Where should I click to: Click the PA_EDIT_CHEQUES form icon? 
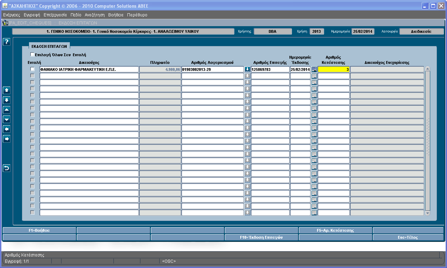(5, 23)
